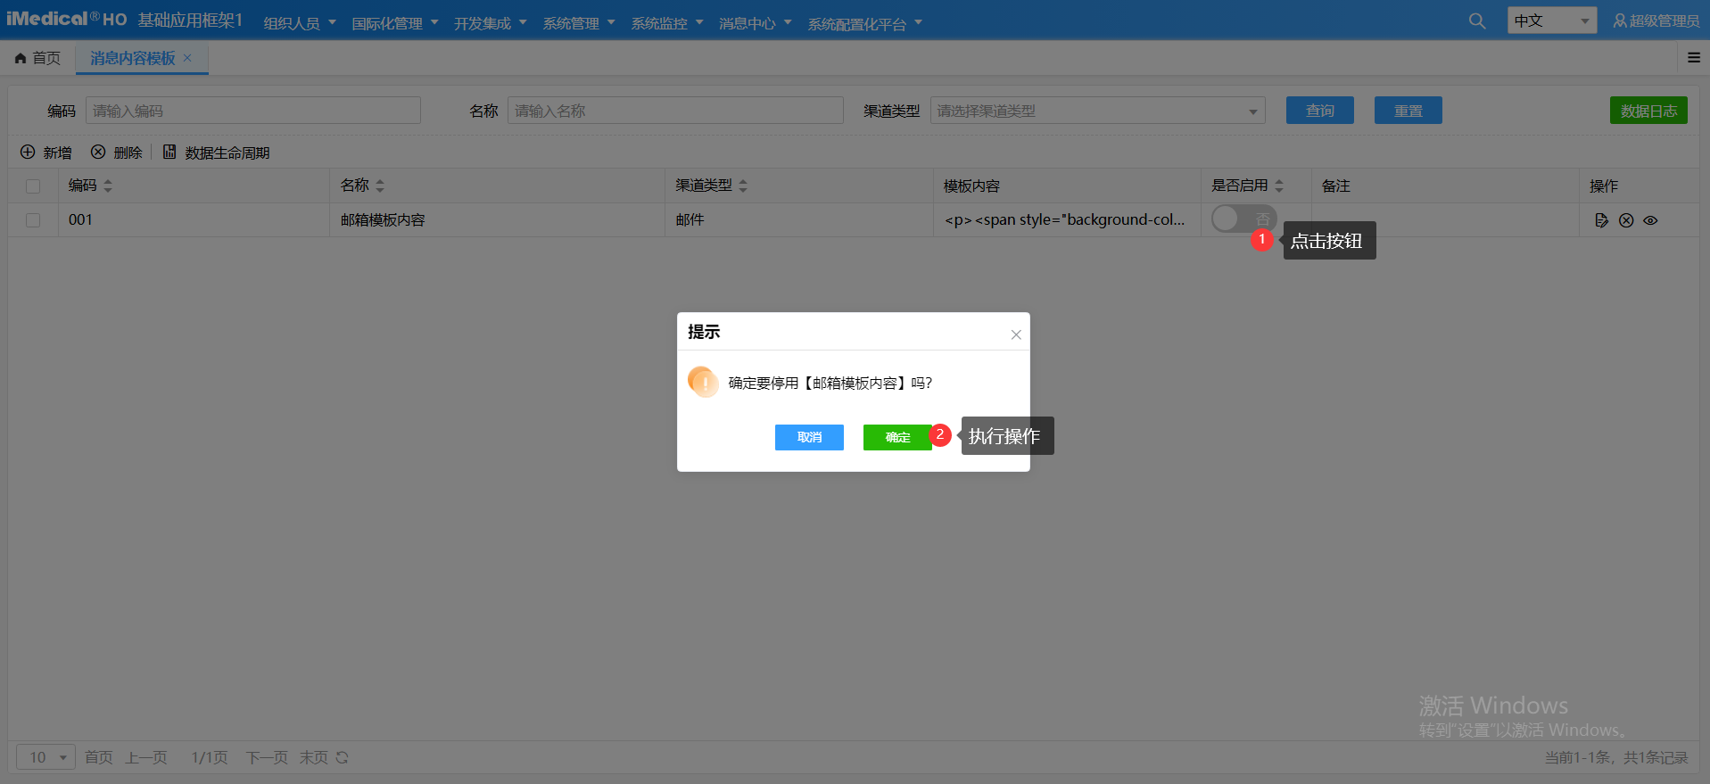Check the checkbox for row 001

pyautogui.click(x=33, y=220)
